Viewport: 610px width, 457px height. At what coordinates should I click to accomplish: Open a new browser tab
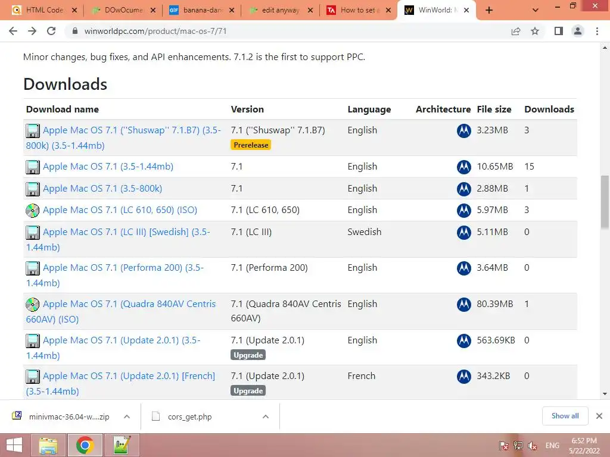pyautogui.click(x=489, y=10)
